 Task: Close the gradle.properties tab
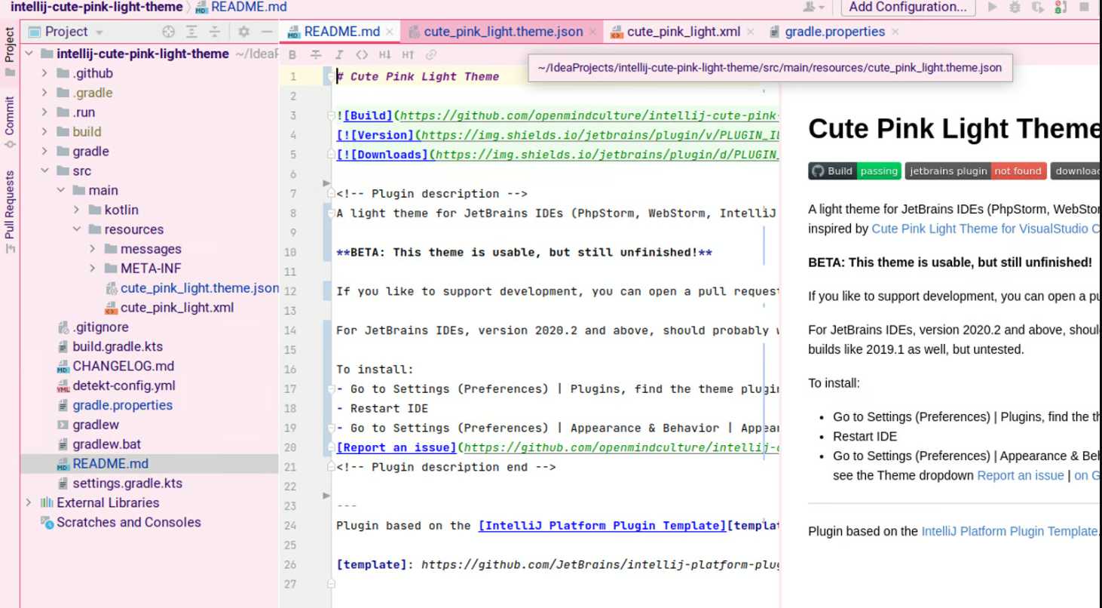pyautogui.click(x=895, y=32)
